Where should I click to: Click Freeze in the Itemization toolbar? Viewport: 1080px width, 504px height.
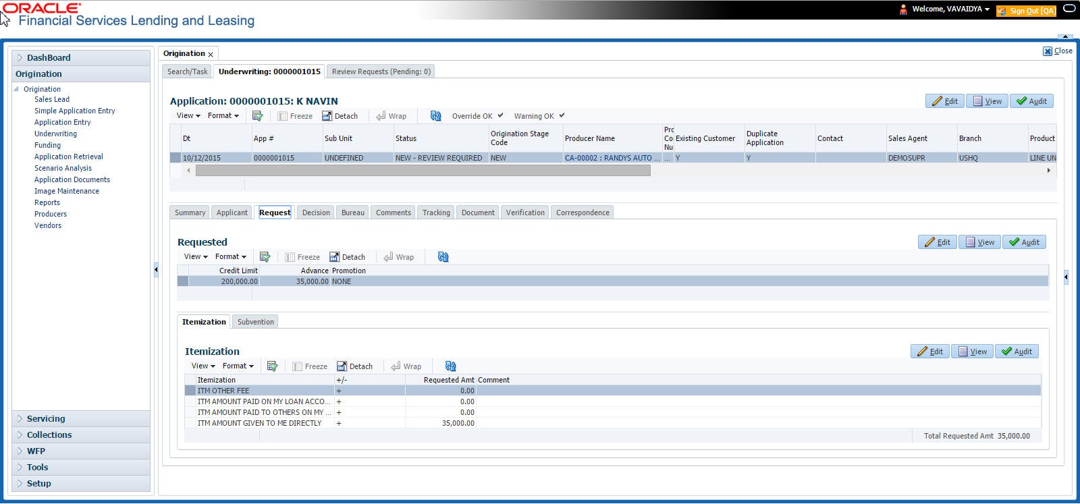[310, 366]
